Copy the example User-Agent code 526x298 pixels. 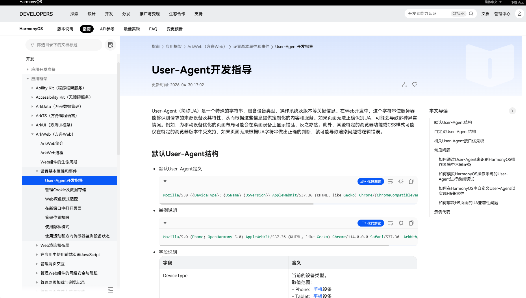click(x=411, y=223)
